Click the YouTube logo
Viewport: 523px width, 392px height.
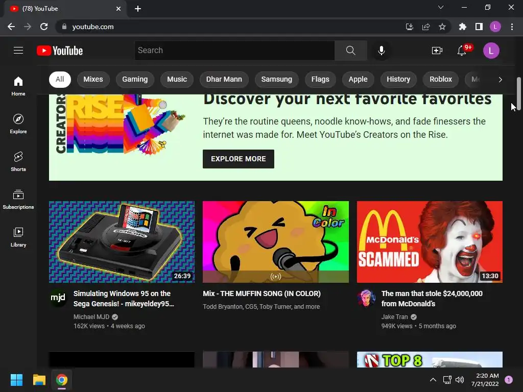click(60, 51)
